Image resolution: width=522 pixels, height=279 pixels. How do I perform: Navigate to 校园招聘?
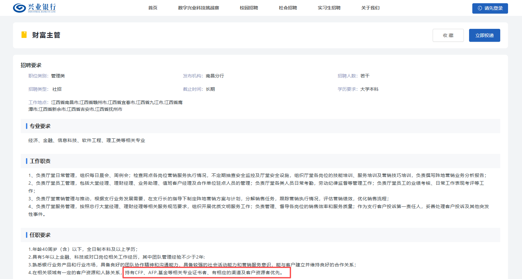pos(249,8)
